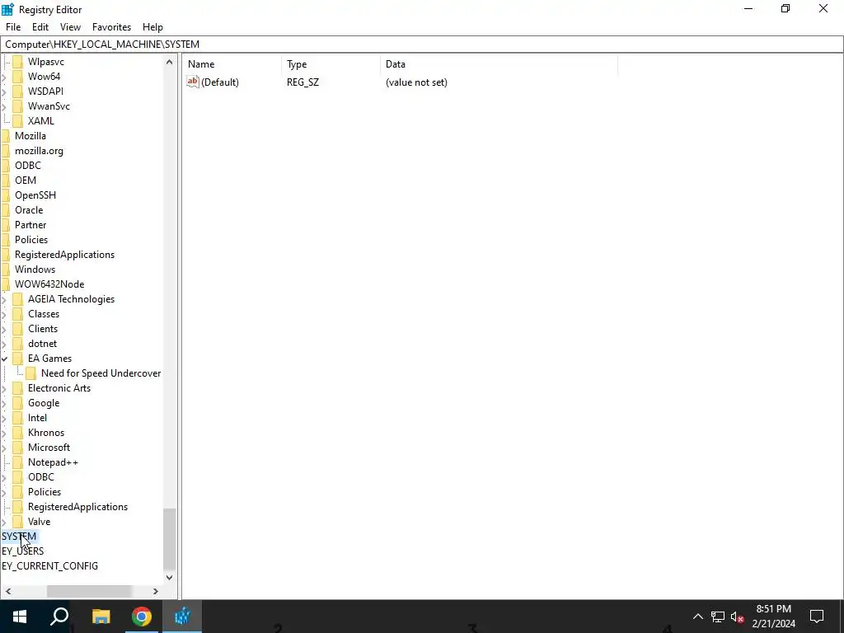Click the Valve key folder icon
The image size is (844, 633).
[18, 522]
